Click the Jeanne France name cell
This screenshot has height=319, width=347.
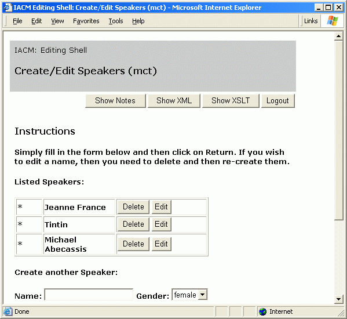point(79,207)
